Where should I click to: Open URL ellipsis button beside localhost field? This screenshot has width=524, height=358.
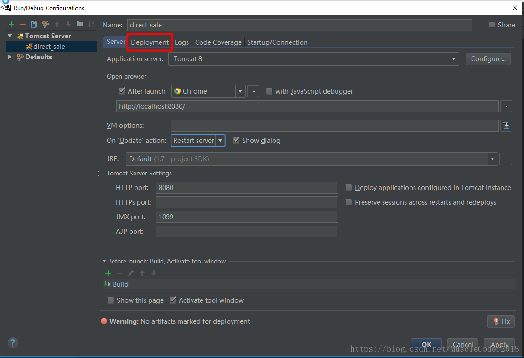pyautogui.click(x=506, y=106)
